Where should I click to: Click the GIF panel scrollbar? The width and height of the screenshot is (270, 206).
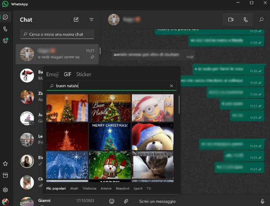(x=179, y=105)
